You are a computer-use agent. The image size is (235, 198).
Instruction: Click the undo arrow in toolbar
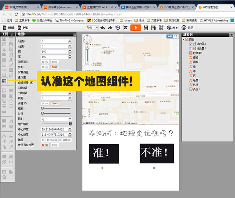pyautogui.click(x=102, y=27)
